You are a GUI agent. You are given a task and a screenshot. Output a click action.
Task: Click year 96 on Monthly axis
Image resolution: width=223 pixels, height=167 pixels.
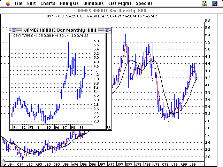tap(57, 127)
